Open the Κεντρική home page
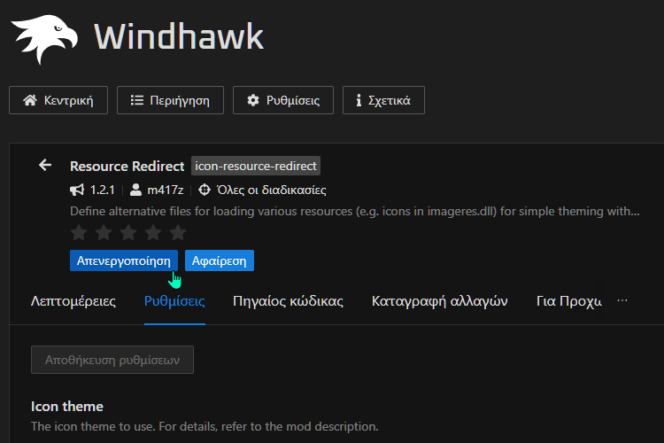This screenshot has height=443, width=664. click(x=58, y=100)
